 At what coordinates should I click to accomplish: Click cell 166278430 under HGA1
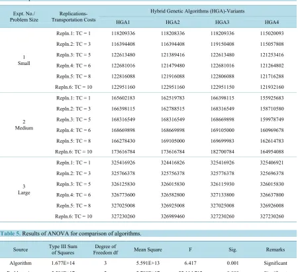point(123,141)
